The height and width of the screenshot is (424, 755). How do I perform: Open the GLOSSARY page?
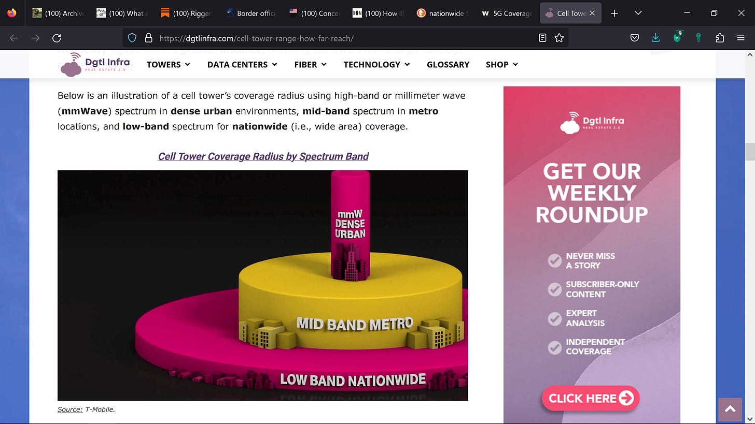[x=448, y=65]
